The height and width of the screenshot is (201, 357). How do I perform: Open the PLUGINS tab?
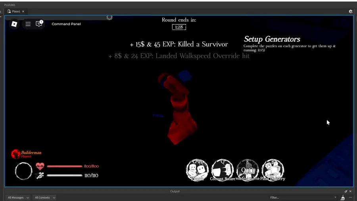click(10, 5)
